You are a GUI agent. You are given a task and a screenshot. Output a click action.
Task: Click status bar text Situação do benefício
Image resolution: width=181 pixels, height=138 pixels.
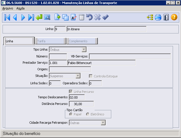[22, 133]
